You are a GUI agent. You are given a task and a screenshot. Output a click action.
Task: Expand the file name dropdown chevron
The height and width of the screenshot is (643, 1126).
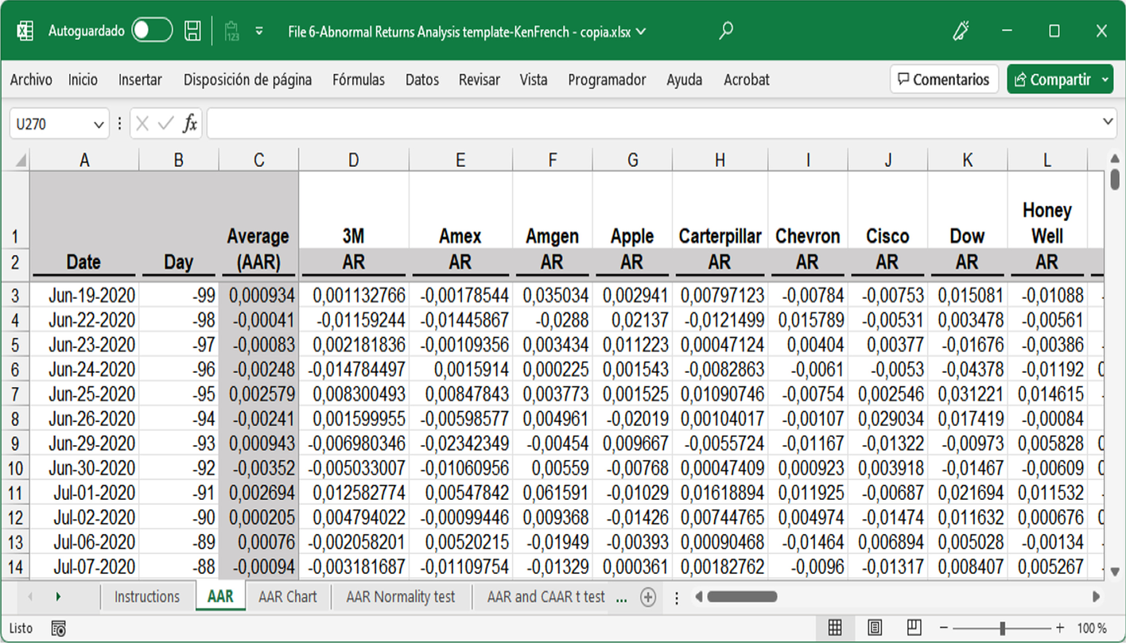641,32
